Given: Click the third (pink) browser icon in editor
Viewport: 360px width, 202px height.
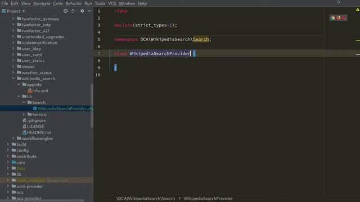Looking at the screenshot, I should pyautogui.click(x=344, y=18).
